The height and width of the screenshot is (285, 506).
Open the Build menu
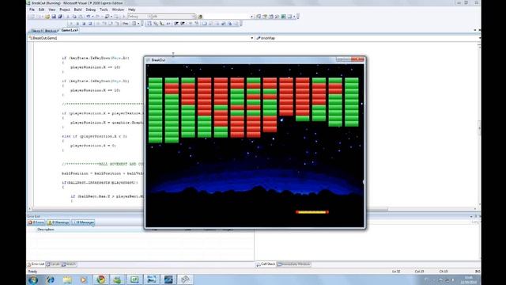pos(77,9)
